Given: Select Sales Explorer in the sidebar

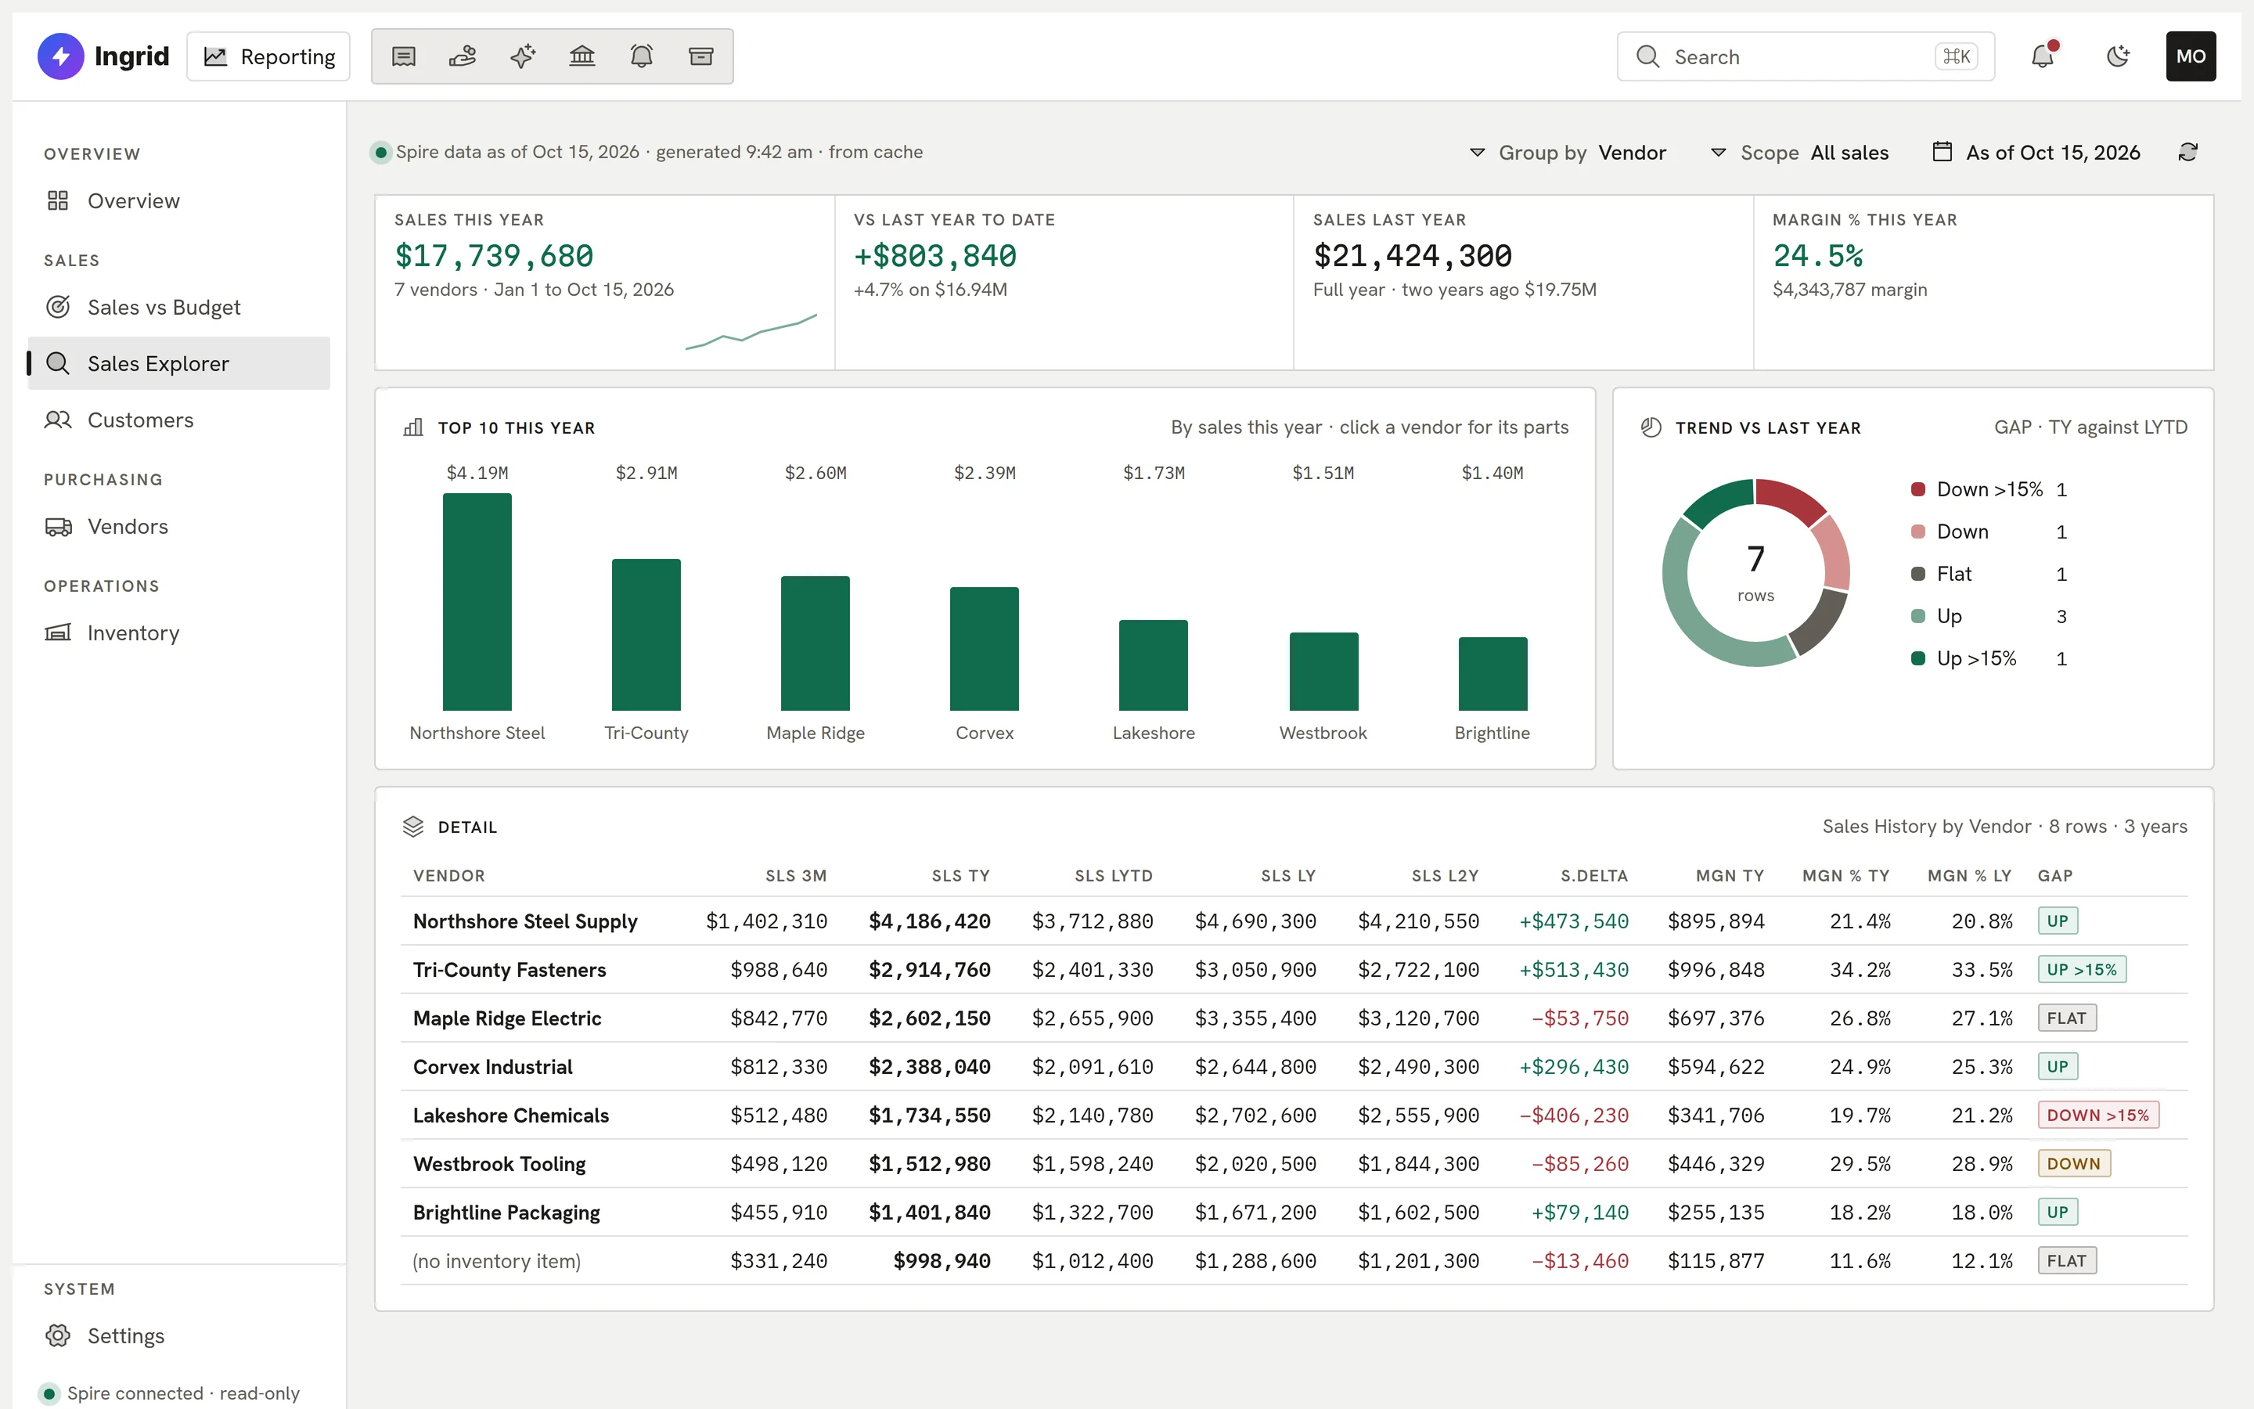Looking at the screenshot, I should (178, 363).
